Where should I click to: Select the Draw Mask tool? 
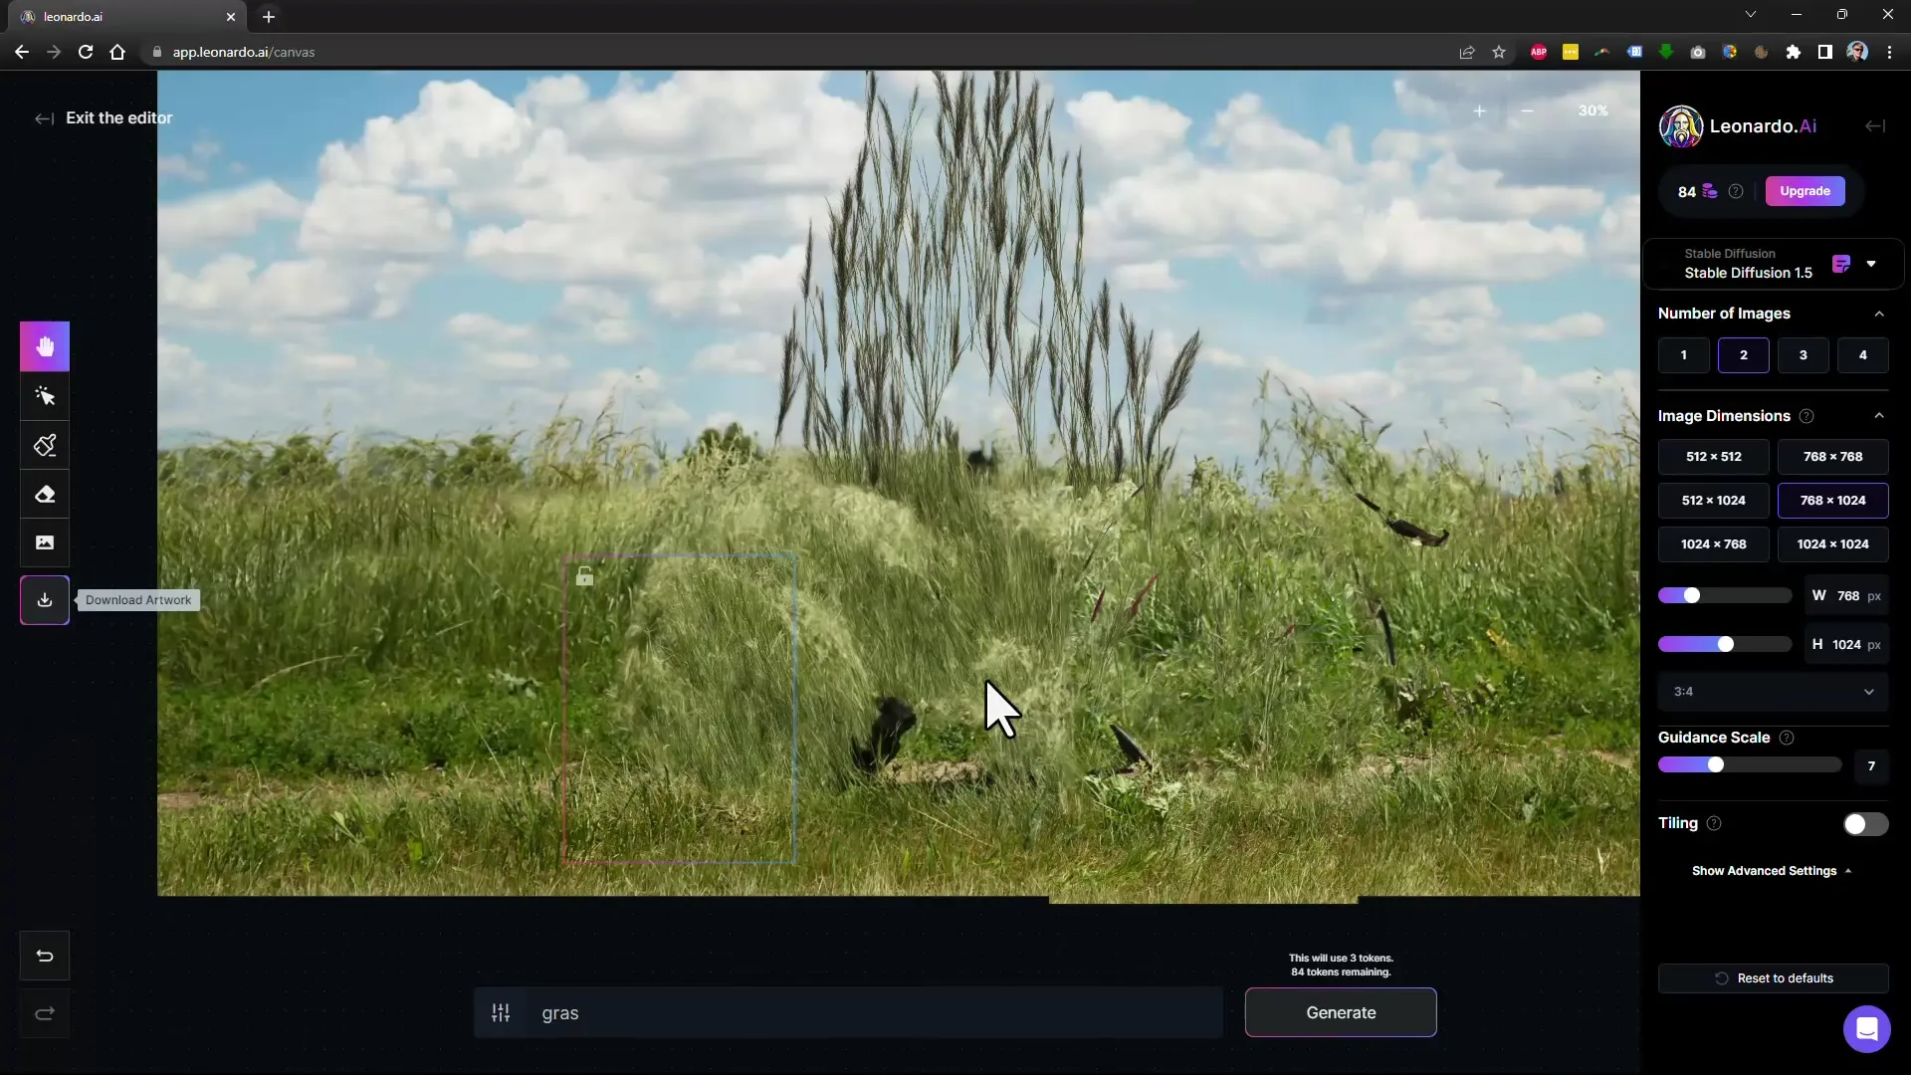(45, 445)
